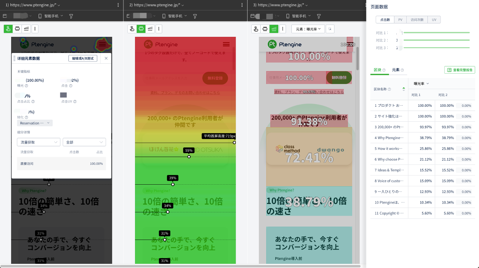Screen dimensions: 479x268
Task: Click calendar date icon in panel 1
Action: coord(5,16)
